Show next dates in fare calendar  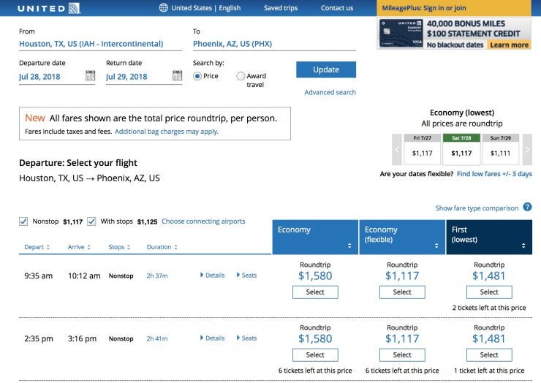coord(527,149)
